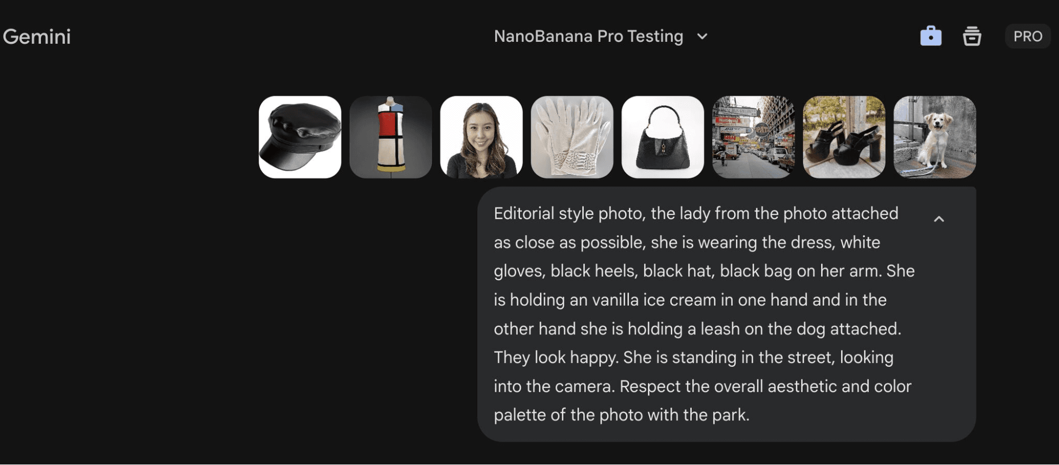Click the blue briefcase icon
1059x465 pixels.
[x=930, y=36]
